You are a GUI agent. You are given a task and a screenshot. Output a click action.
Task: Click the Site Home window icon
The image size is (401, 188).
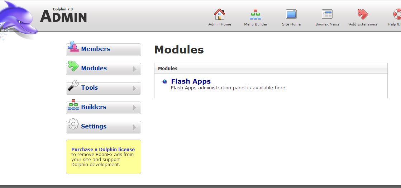coord(291,14)
